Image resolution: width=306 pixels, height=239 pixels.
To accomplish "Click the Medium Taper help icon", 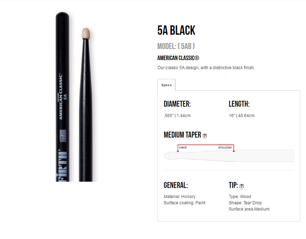I will [x=205, y=135].
